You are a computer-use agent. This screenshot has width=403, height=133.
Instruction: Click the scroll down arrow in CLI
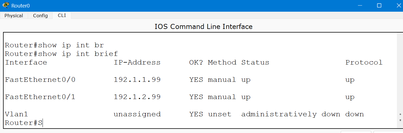coord(400,120)
